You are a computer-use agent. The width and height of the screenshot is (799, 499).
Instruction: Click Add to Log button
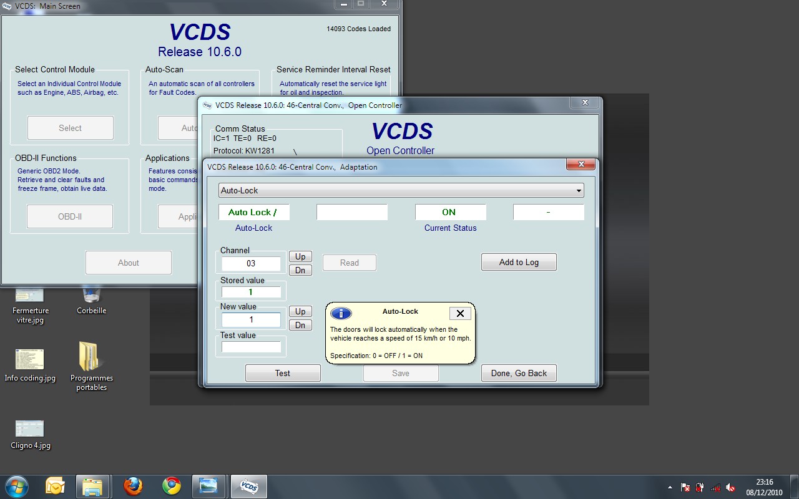pos(518,262)
